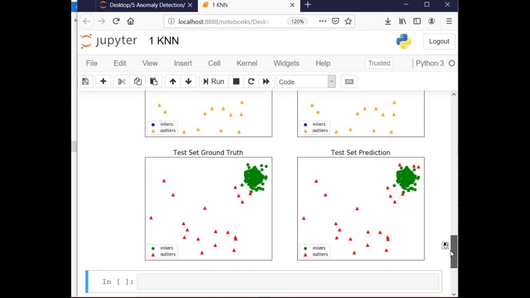Click the Test Set Prediction plot

point(361,209)
